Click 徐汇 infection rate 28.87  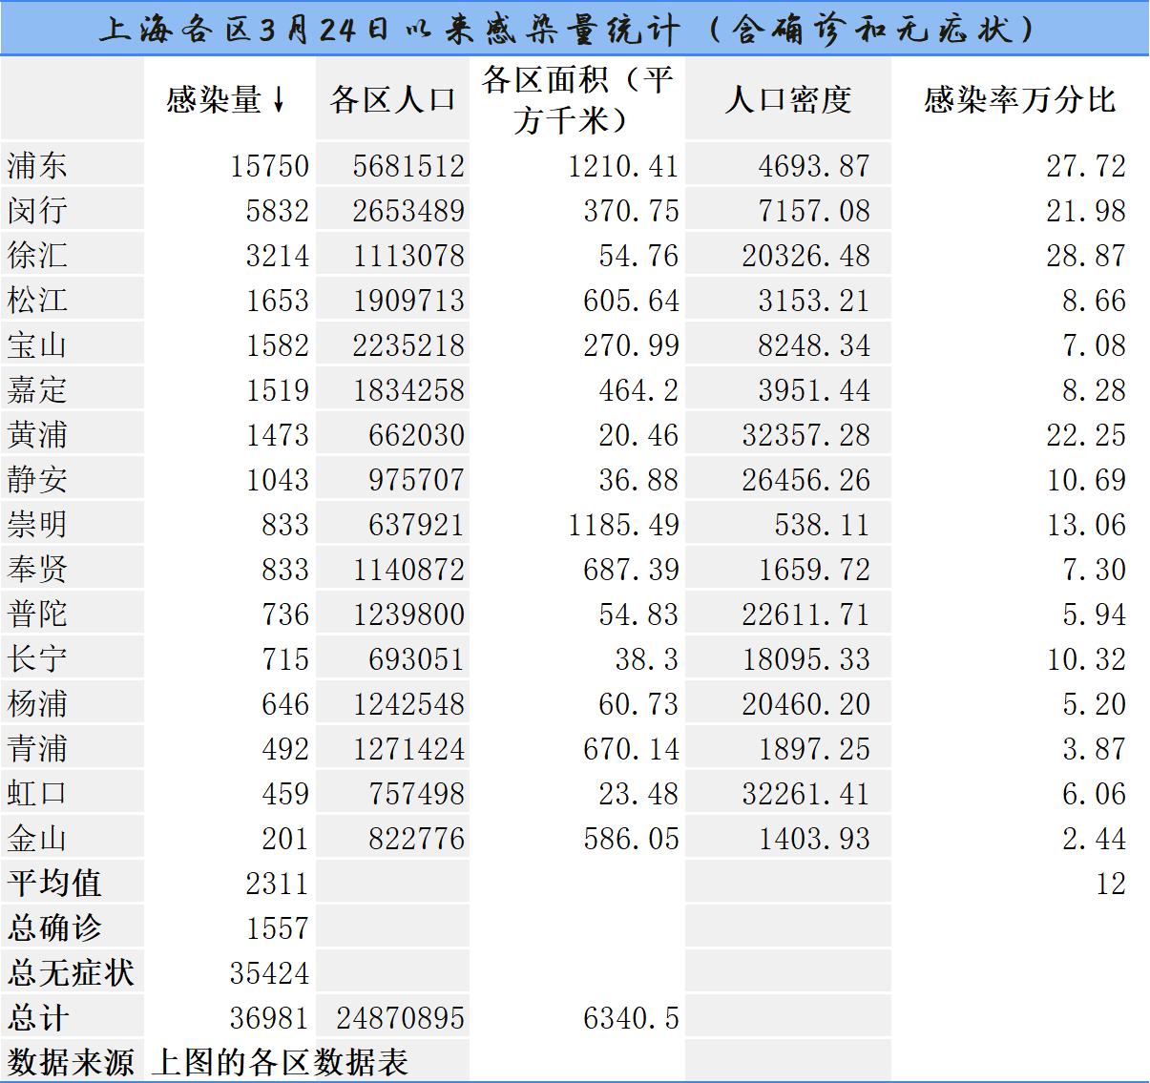pyautogui.click(x=1086, y=256)
